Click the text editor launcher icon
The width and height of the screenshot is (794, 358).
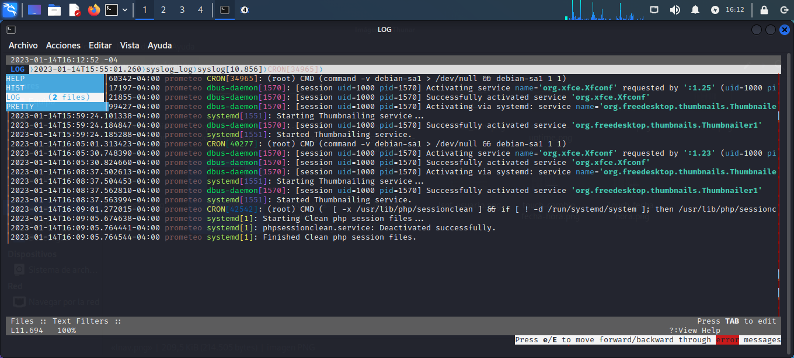point(74,10)
